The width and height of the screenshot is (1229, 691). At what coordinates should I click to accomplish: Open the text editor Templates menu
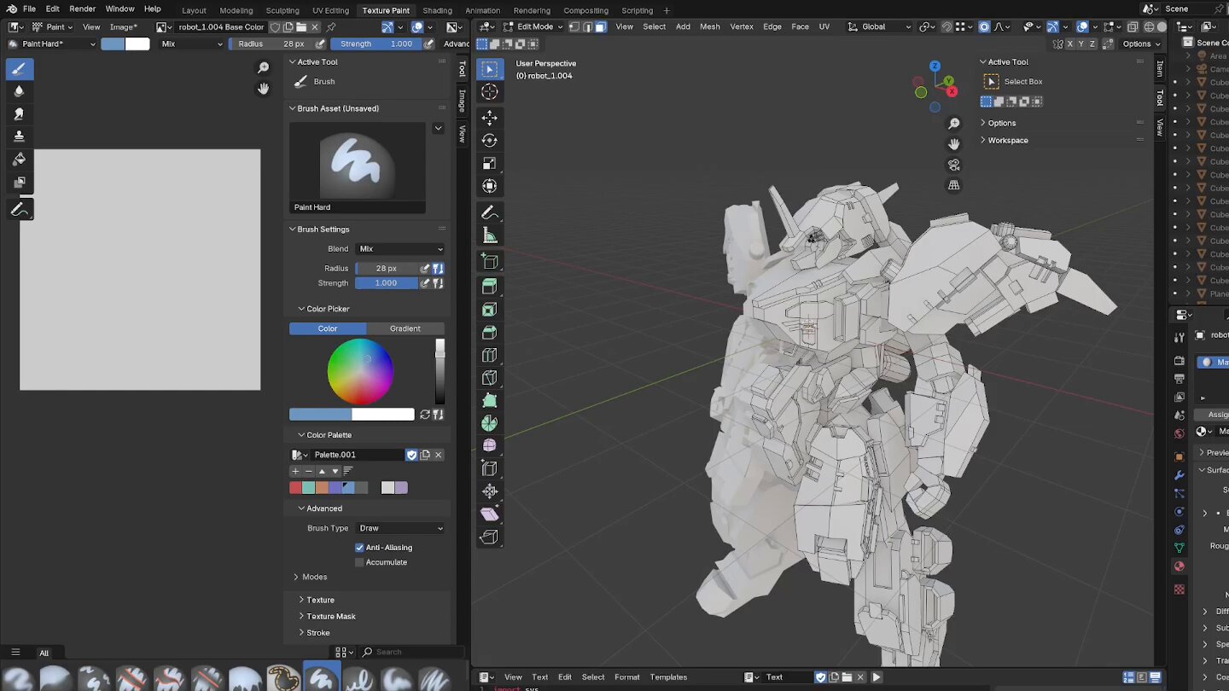point(668,677)
